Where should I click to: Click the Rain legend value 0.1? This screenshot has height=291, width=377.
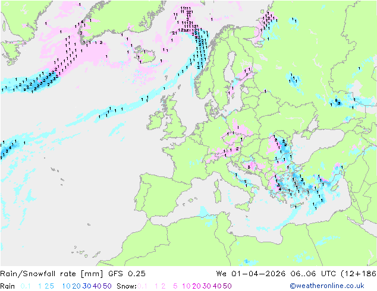26,286
